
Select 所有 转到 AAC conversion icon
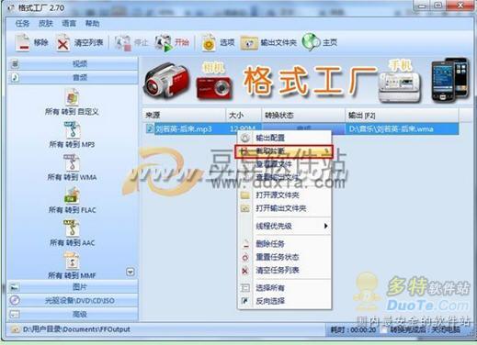click(x=73, y=228)
